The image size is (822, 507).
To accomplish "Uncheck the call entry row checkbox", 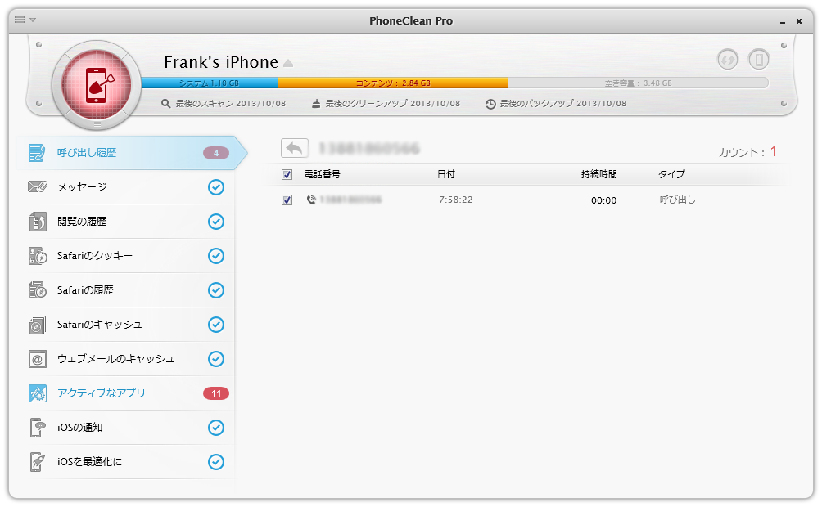I will 287,200.
